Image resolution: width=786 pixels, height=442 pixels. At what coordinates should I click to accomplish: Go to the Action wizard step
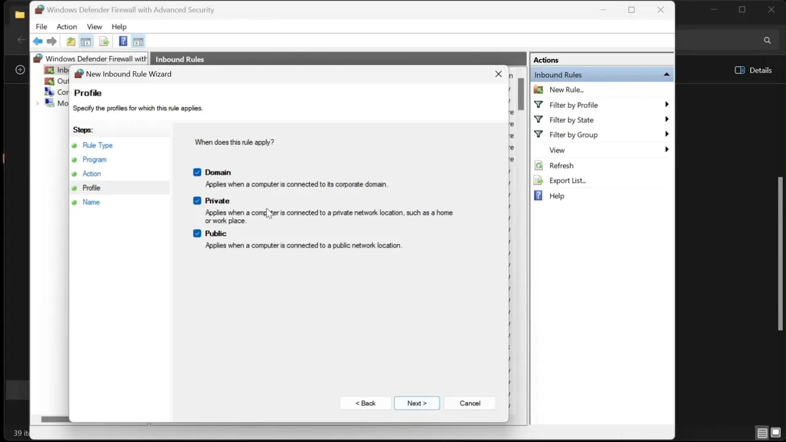91,174
